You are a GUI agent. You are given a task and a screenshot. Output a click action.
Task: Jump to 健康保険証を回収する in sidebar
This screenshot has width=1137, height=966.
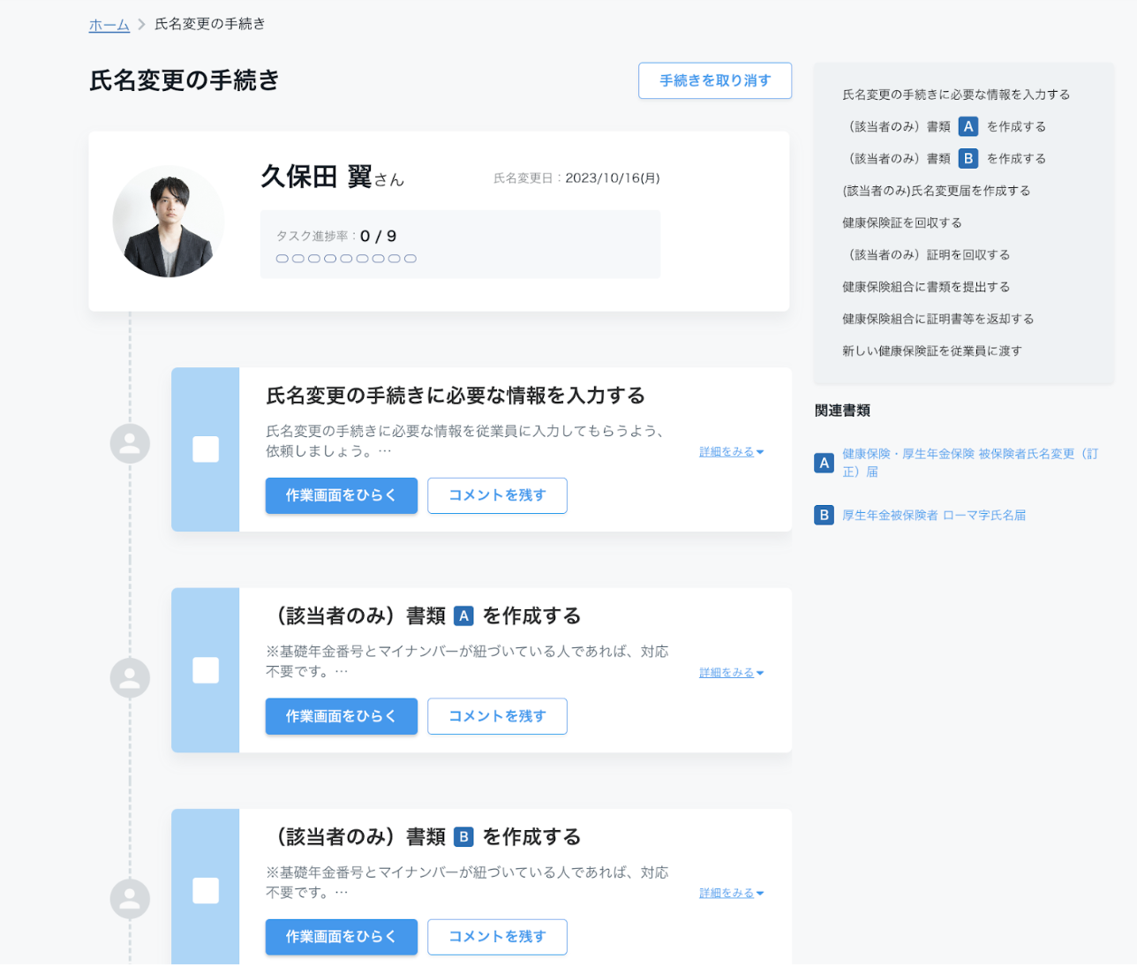point(902,223)
